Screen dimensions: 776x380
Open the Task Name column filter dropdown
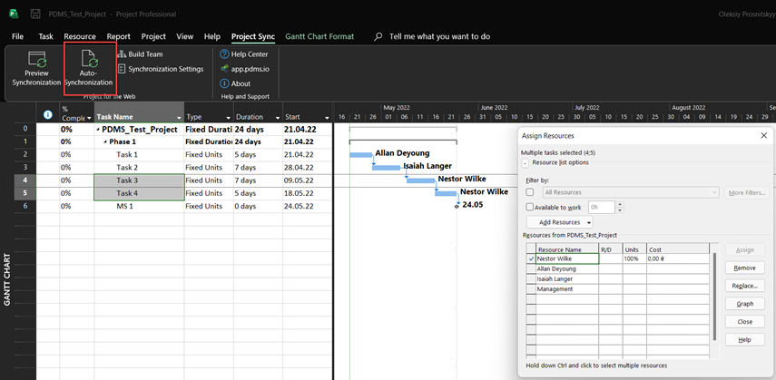click(179, 118)
